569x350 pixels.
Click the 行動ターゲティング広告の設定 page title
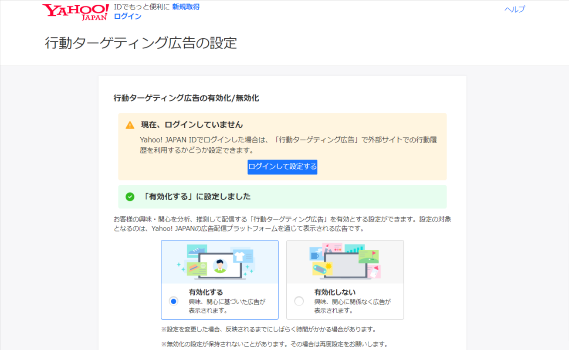click(141, 43)
